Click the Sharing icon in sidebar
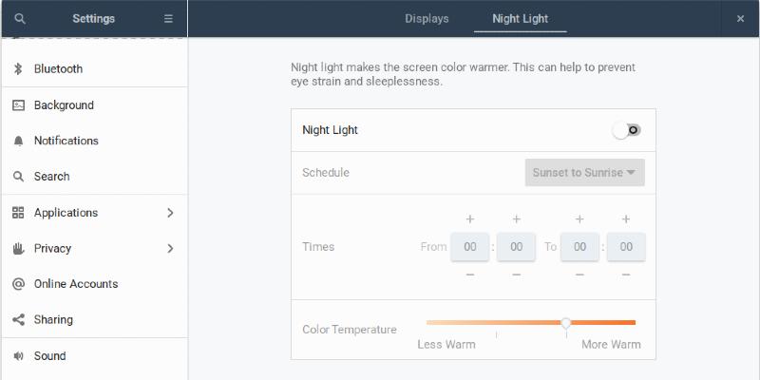This screenshot has width=760, height=380. (18, 320)
